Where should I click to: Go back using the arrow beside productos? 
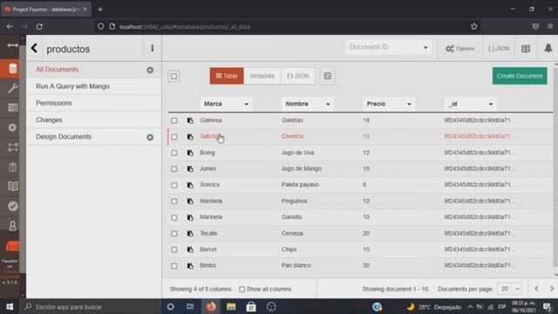(34, 49)
